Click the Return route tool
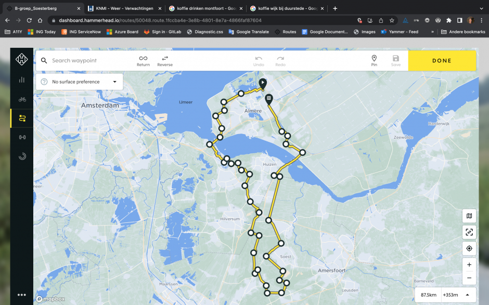The width and height of the screenshot is (489, 305). [x=143, y=61]
